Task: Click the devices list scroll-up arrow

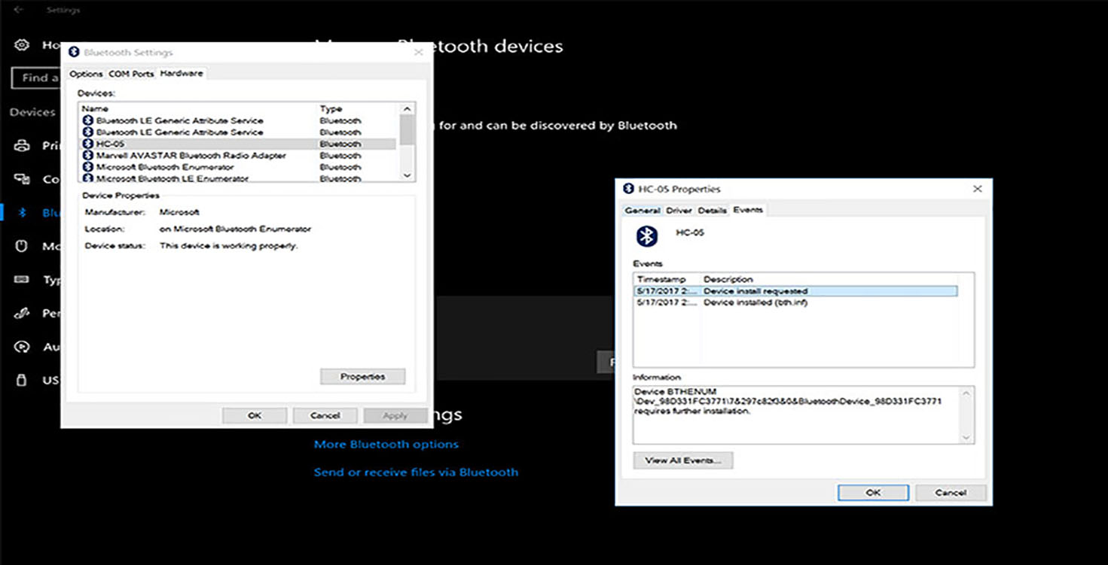Action: (x=407, y=109)
